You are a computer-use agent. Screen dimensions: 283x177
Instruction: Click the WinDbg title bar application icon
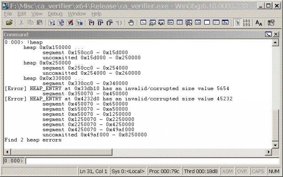point(6,6)
